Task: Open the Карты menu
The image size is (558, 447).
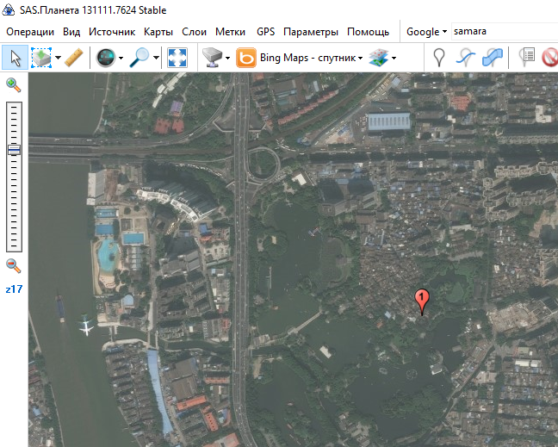Action: (x=158, y=32)
